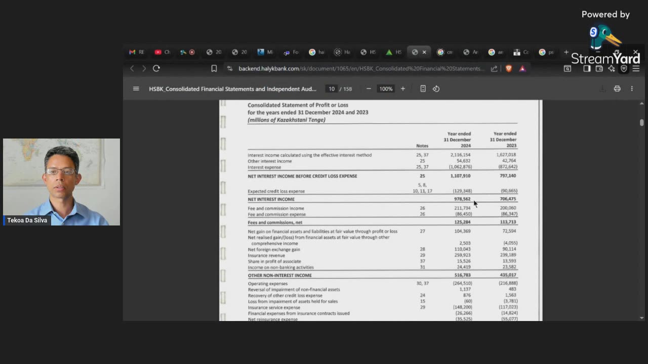Viewport: 648px width, 364px height.
Task: Click the vertical scrollbar thumb
Action: [x=642, y=122]
